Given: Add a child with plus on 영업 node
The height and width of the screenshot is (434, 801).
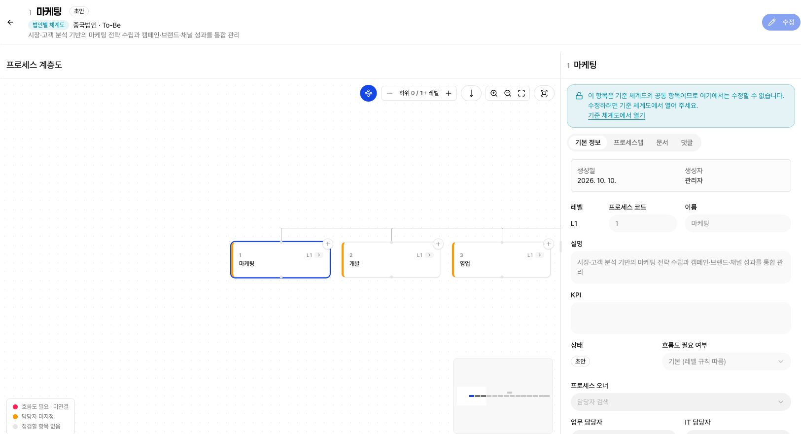Looking at the screenshot, I should [x=549, y=244].
